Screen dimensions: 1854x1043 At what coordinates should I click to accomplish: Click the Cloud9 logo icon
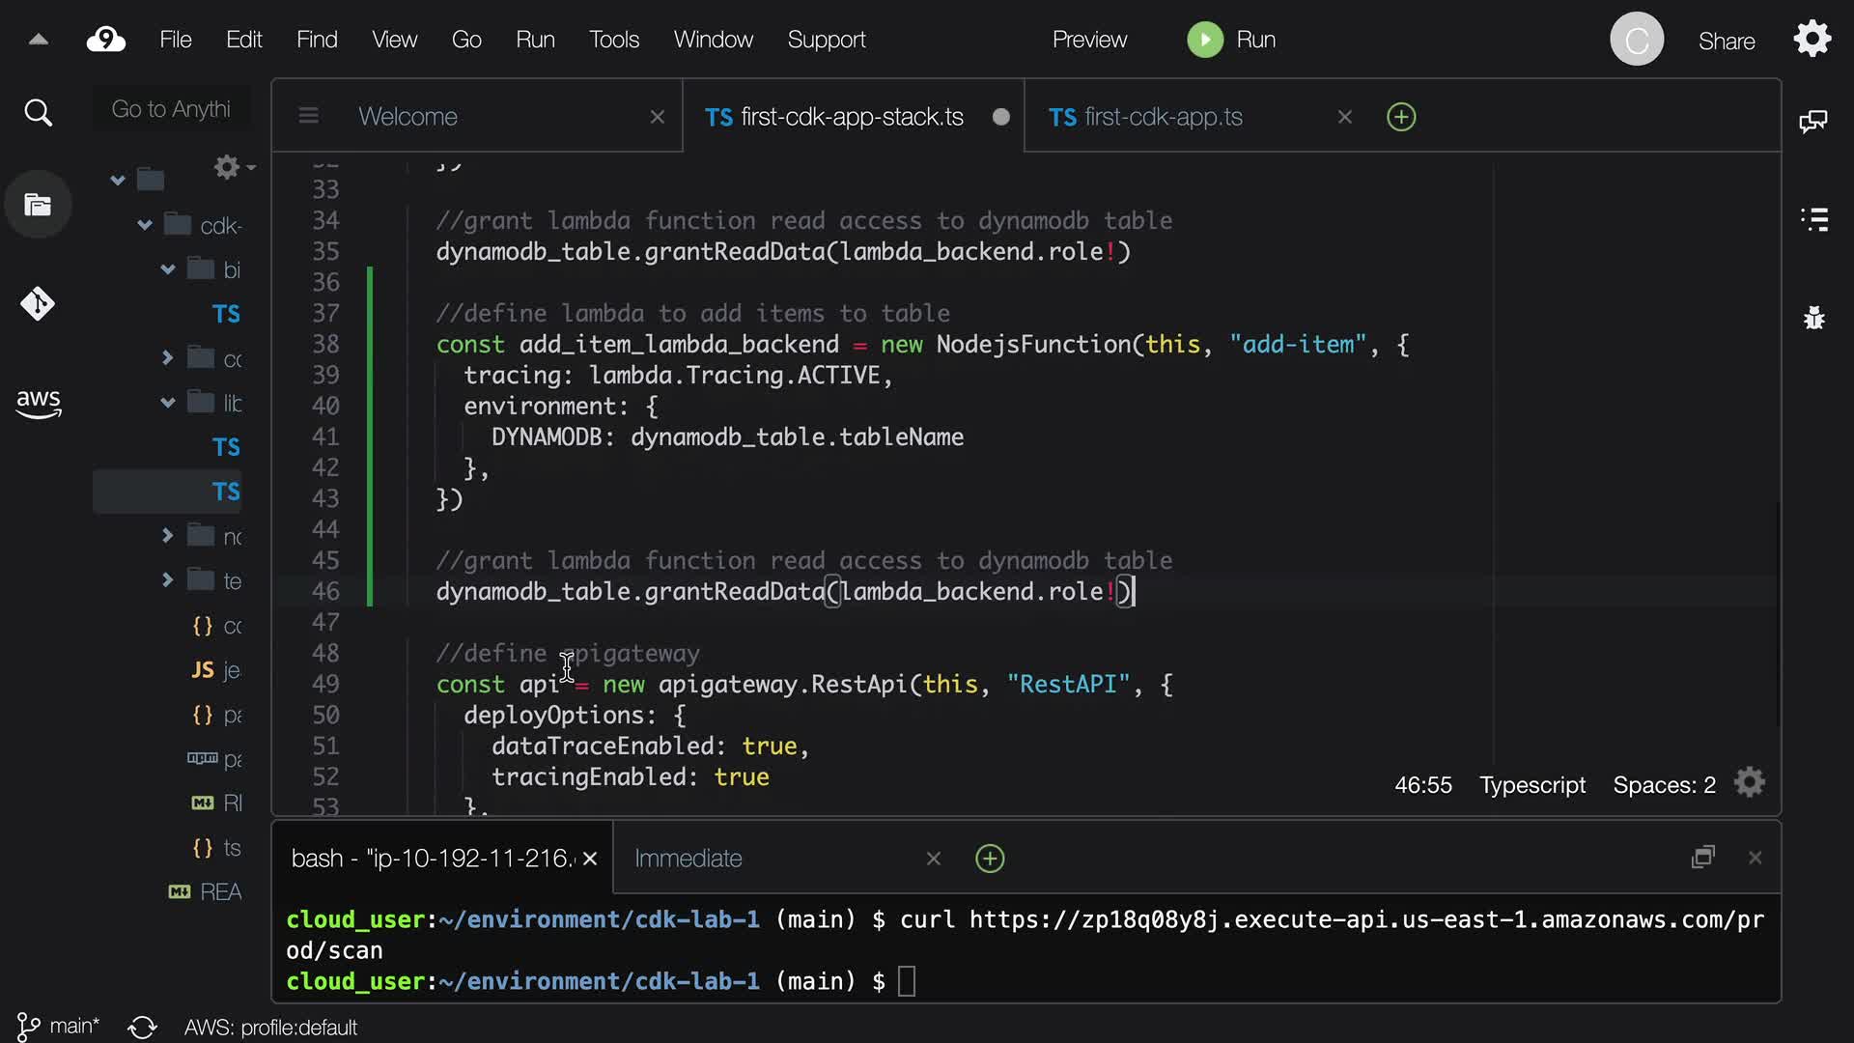105,40
